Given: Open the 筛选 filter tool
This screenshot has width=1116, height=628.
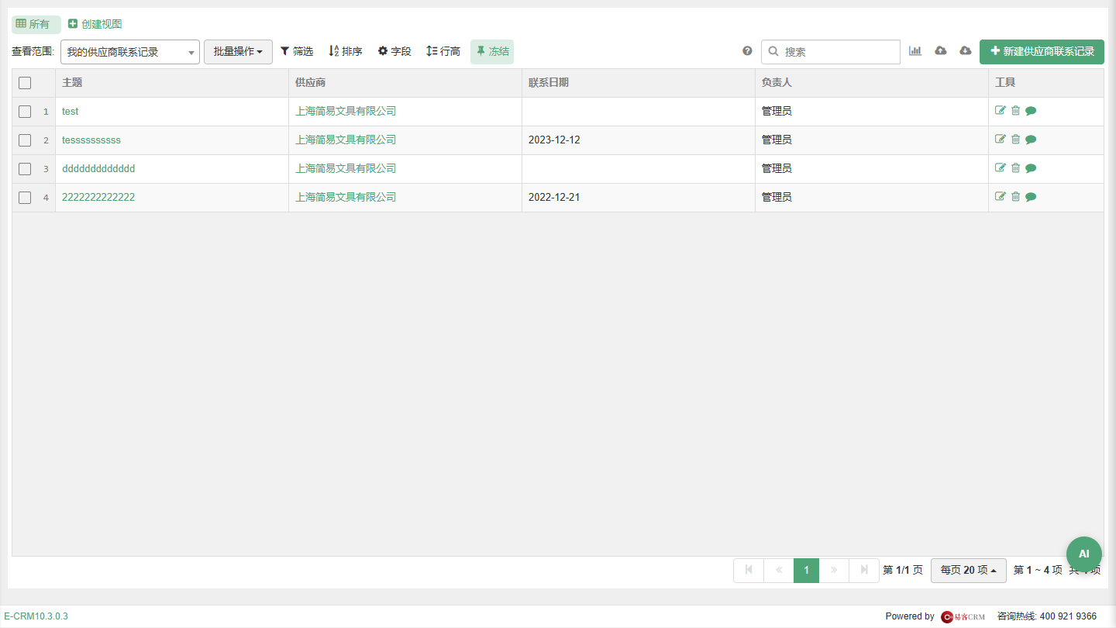Looking at the screenshot, I should click(297, 51).
